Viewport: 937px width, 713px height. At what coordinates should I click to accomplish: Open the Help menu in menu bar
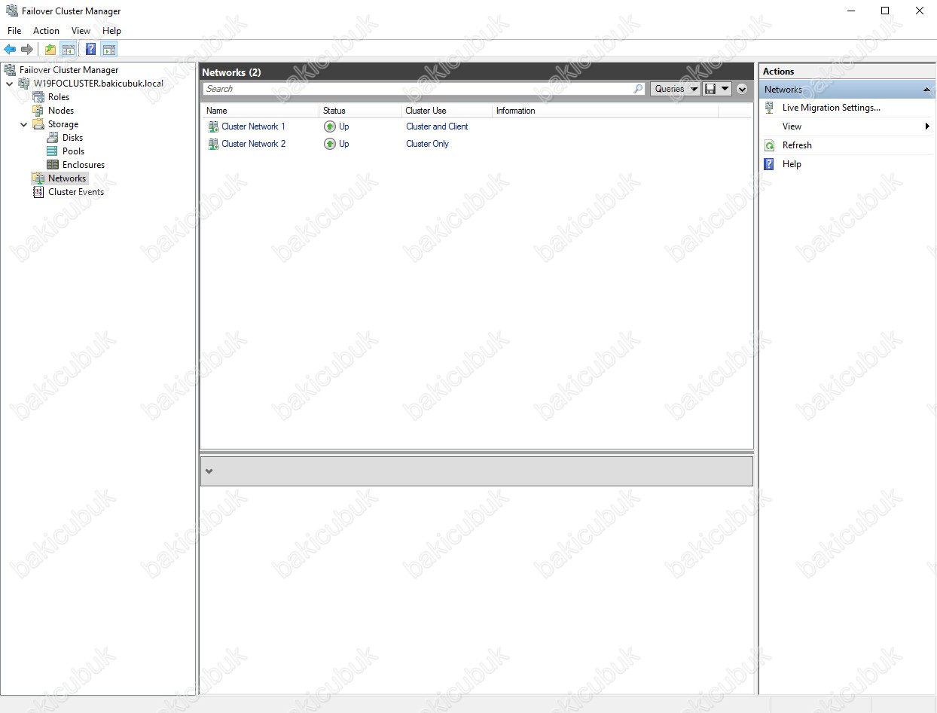pyautogui.click(x=111, y=31)
